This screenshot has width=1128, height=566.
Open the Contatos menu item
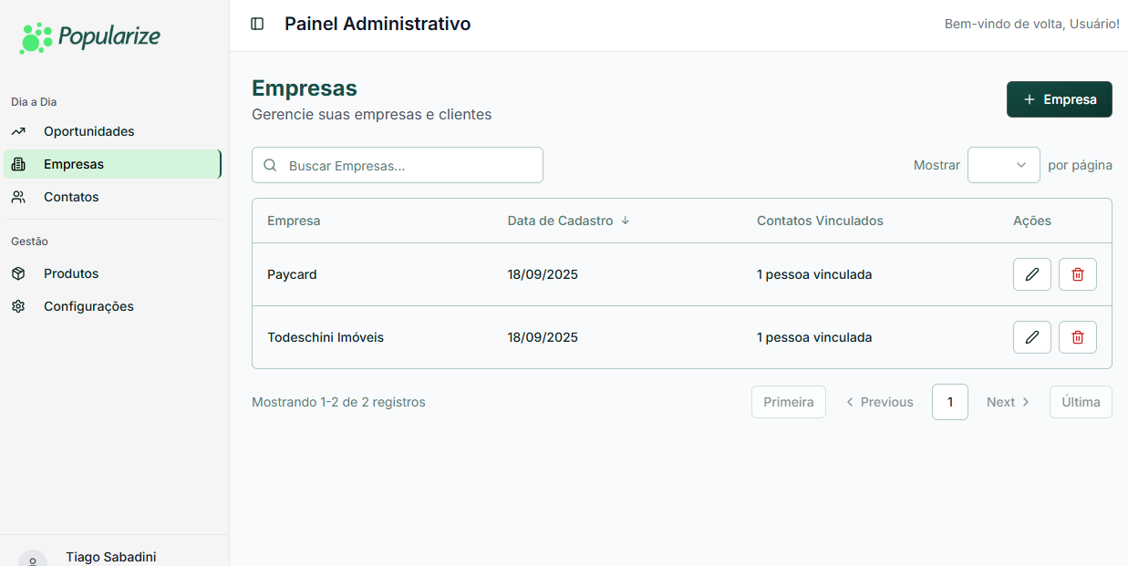point(71,197)
